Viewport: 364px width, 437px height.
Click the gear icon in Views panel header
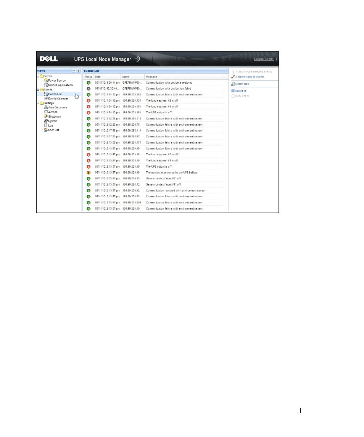[78, 71]
